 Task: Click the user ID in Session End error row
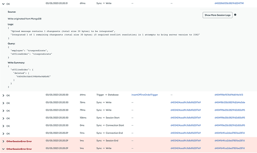[185, 141]
